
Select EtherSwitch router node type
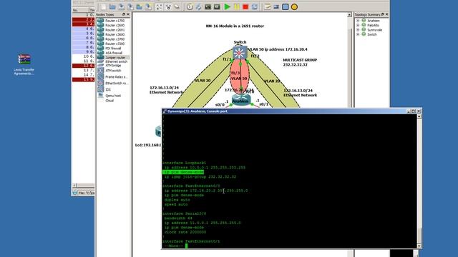tap(113, 84)
